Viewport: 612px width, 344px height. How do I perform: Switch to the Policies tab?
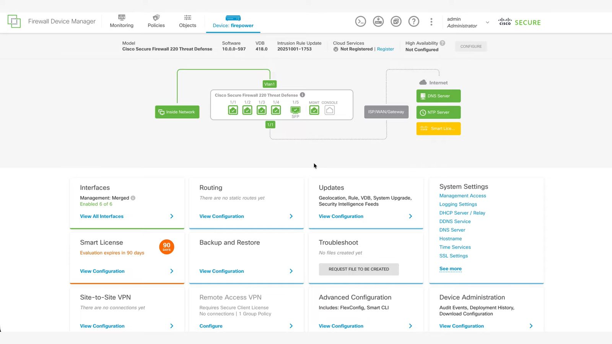pos(156,21)
